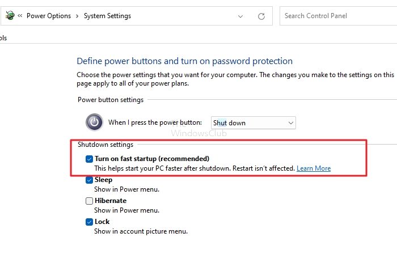Uncheck the Sleep checkbox
Screen dimensions: 397x254
tap(89, 180)
